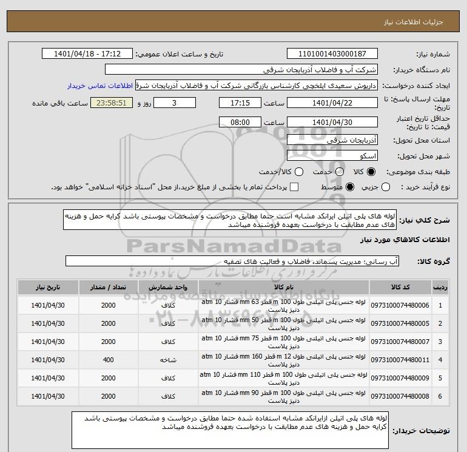Click the buyer notes text area
Screen dimensions: 467x452
point(230,430)
